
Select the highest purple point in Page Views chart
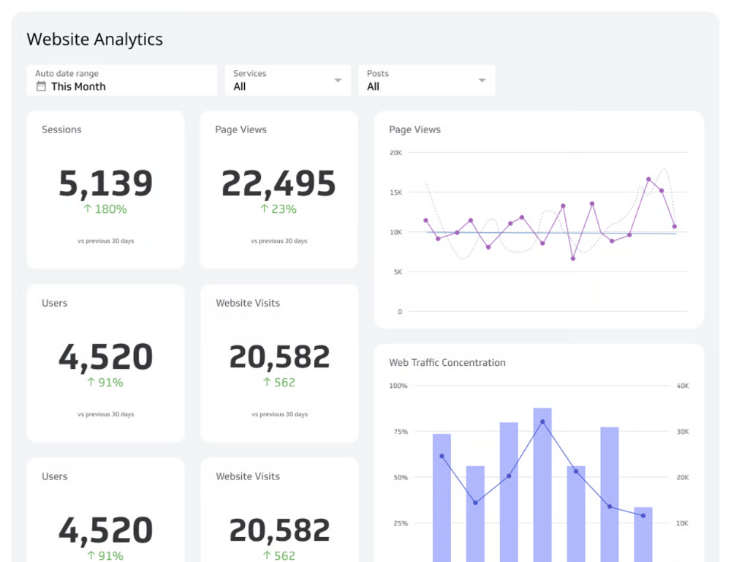point(648,179)
